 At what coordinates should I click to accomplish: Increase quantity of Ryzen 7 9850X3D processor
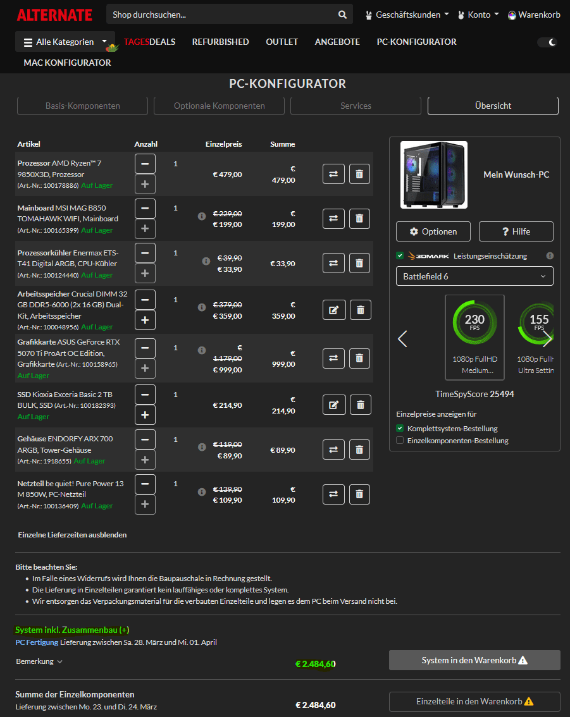tap(145, 184)
